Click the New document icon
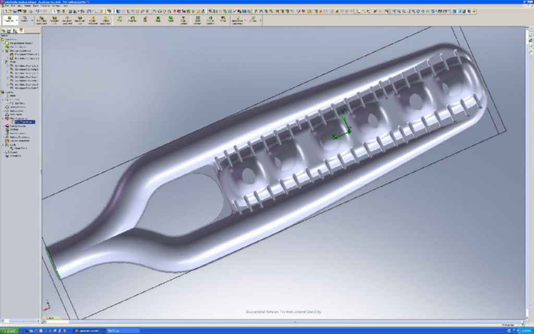534x334 pixels. coord(4,11)
